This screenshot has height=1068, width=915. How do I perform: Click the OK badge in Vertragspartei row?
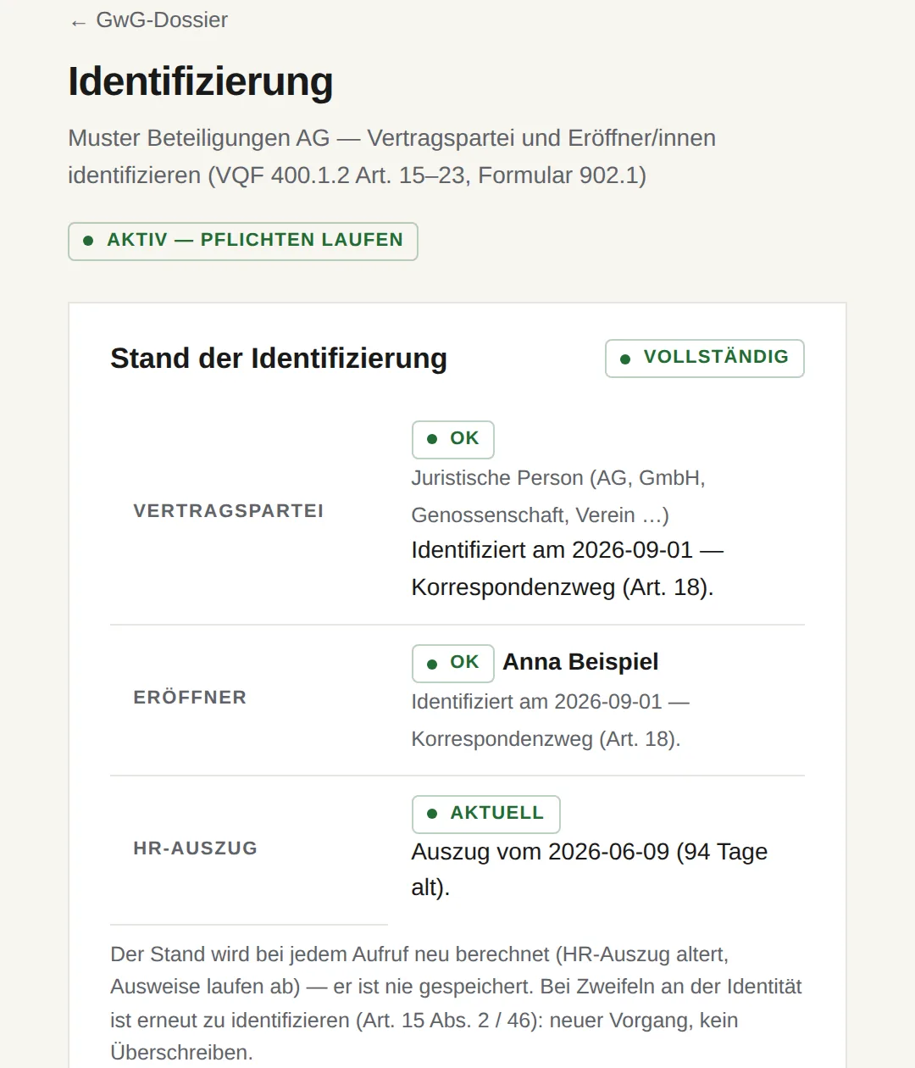[x=453, y=439]
